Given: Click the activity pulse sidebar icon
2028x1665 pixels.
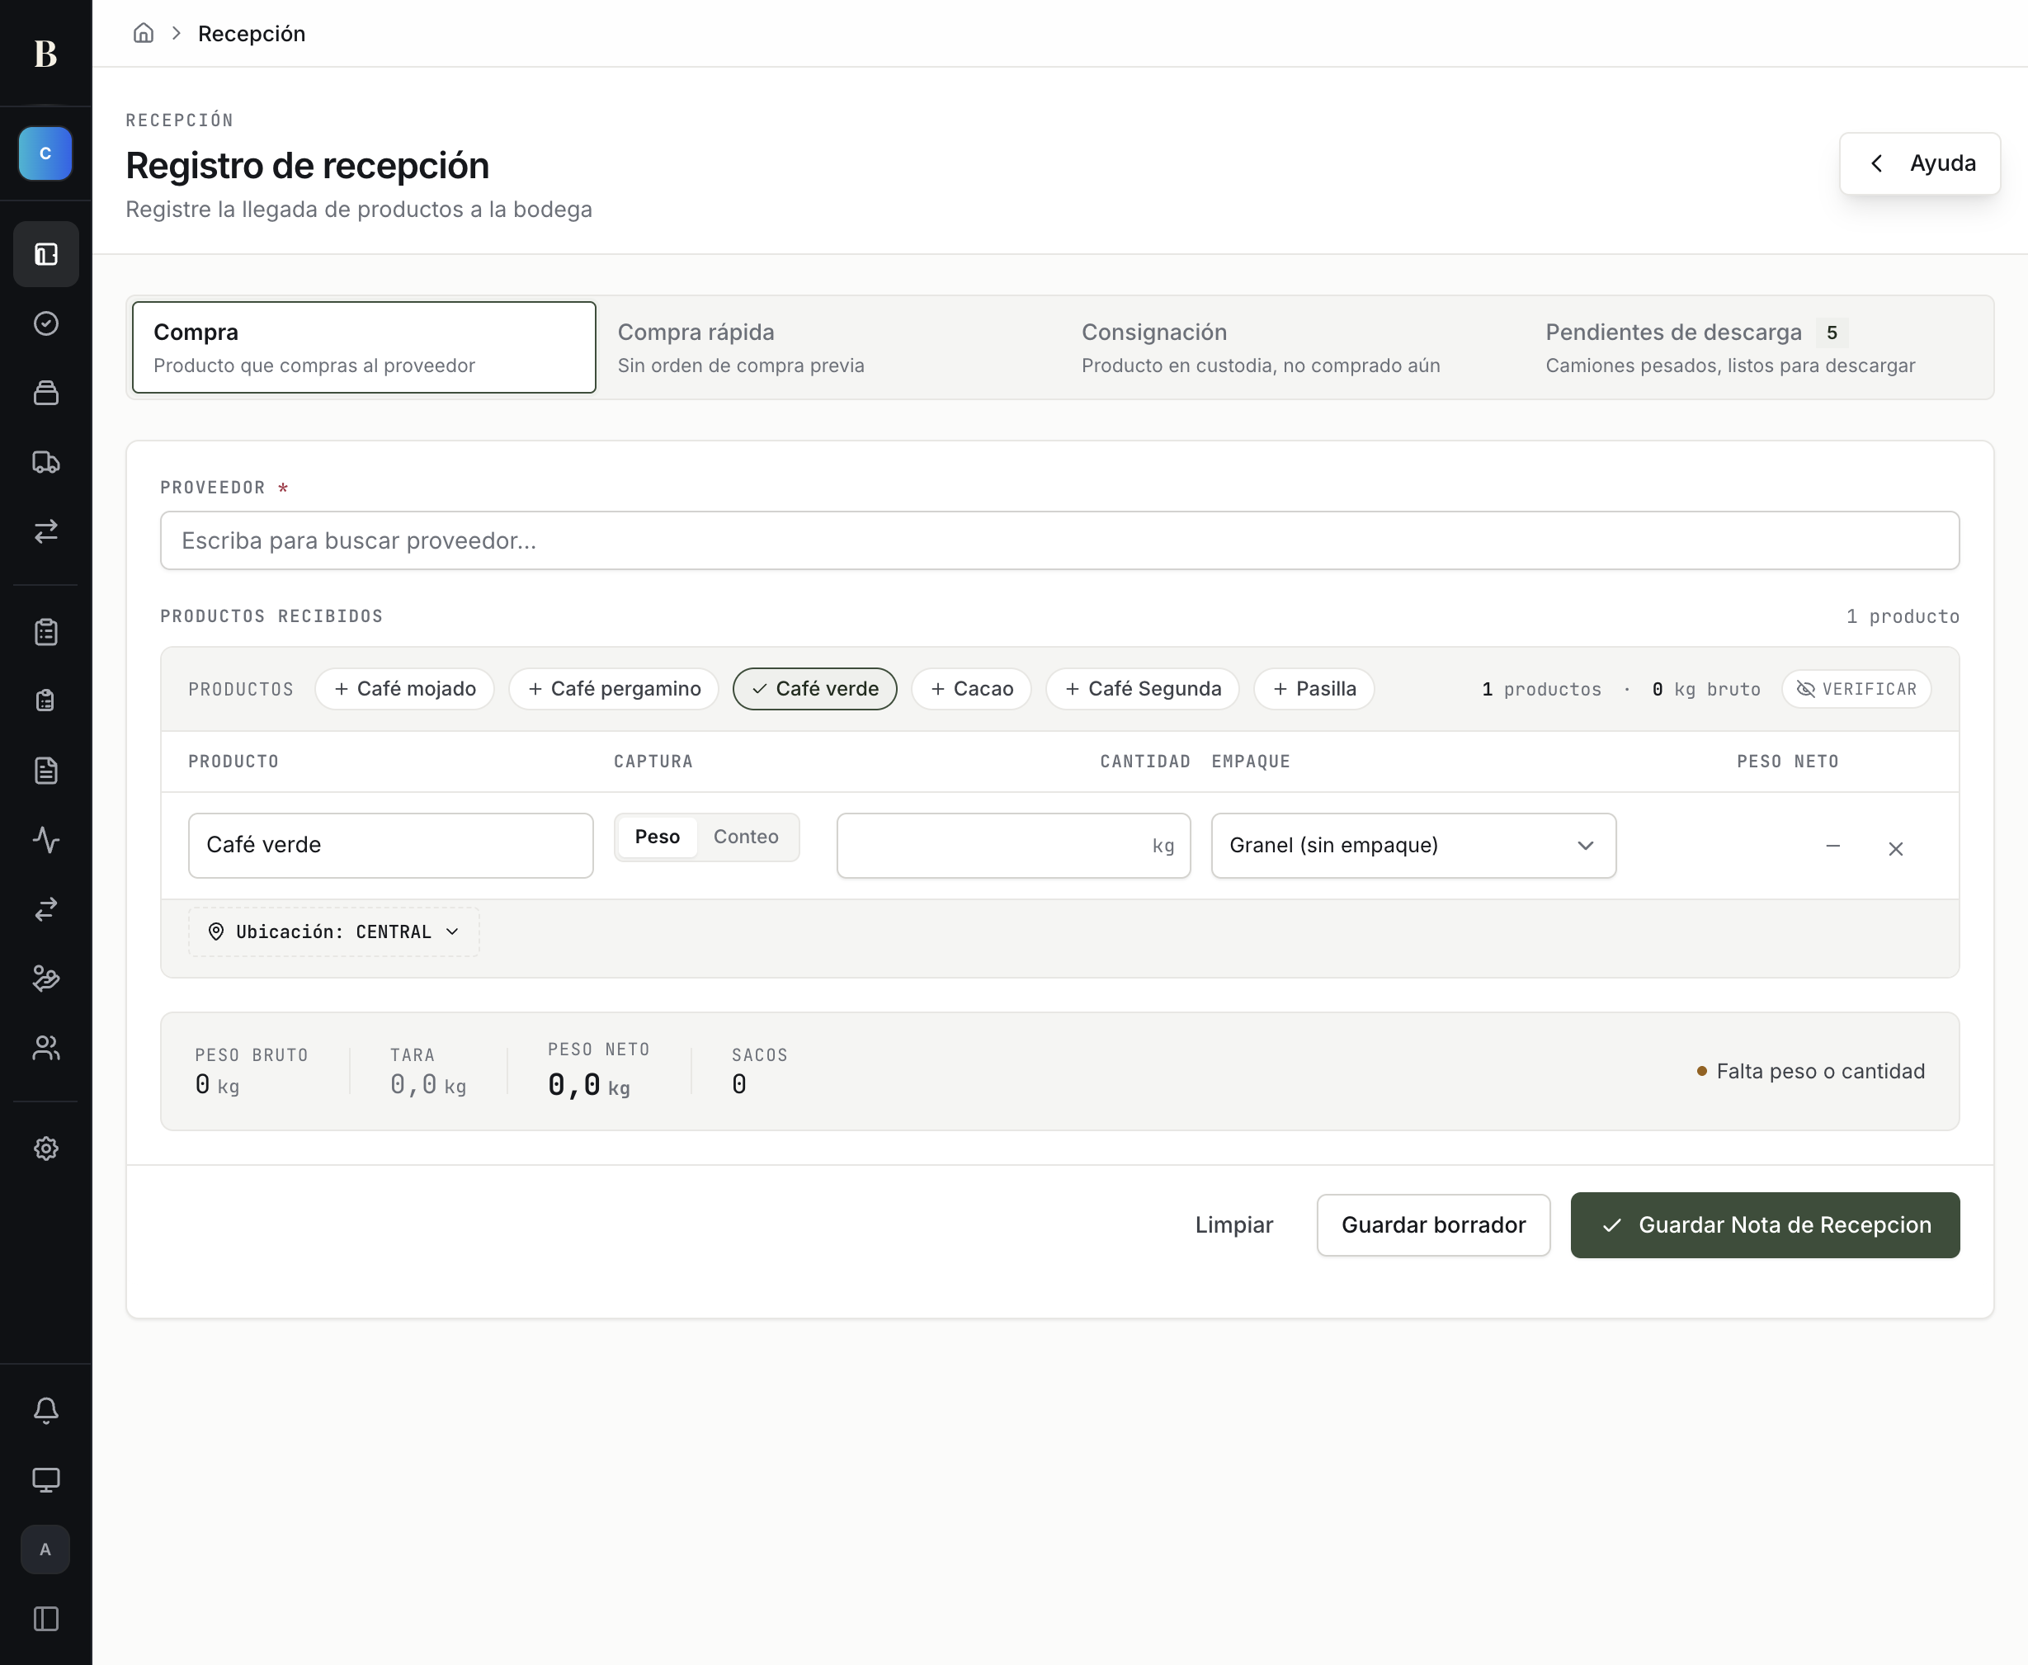Looking at the screenshot, I should pos(46,840).
